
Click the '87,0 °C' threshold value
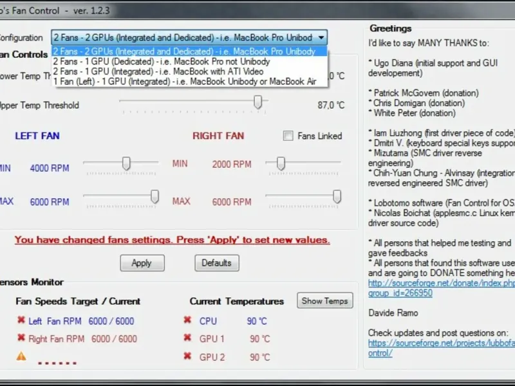(x=331, y=106)
